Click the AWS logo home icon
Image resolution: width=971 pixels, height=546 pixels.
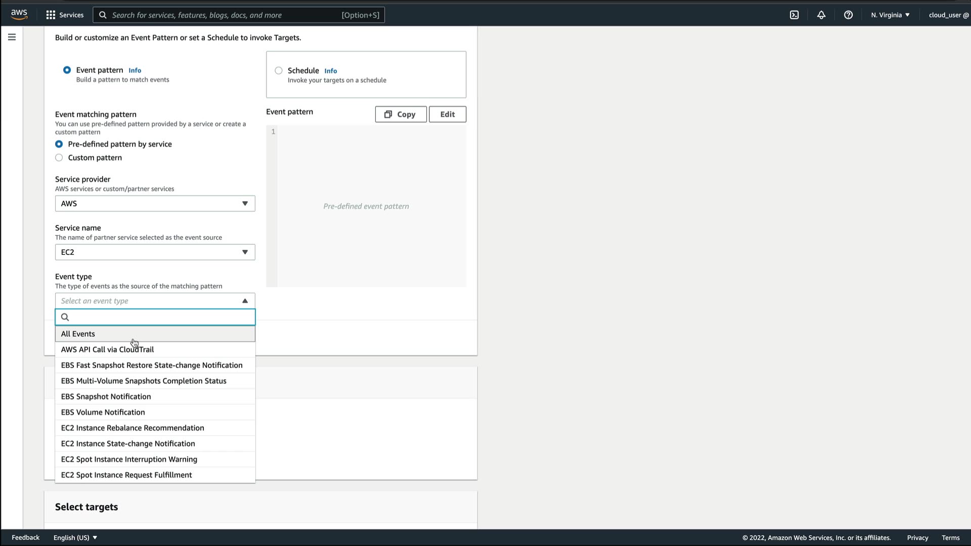19,15
